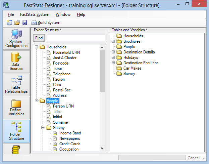Open the Table Relationships panel
The width and height of the screenshot is (209, 164).
pyautogui.click(x=16, y=85)
